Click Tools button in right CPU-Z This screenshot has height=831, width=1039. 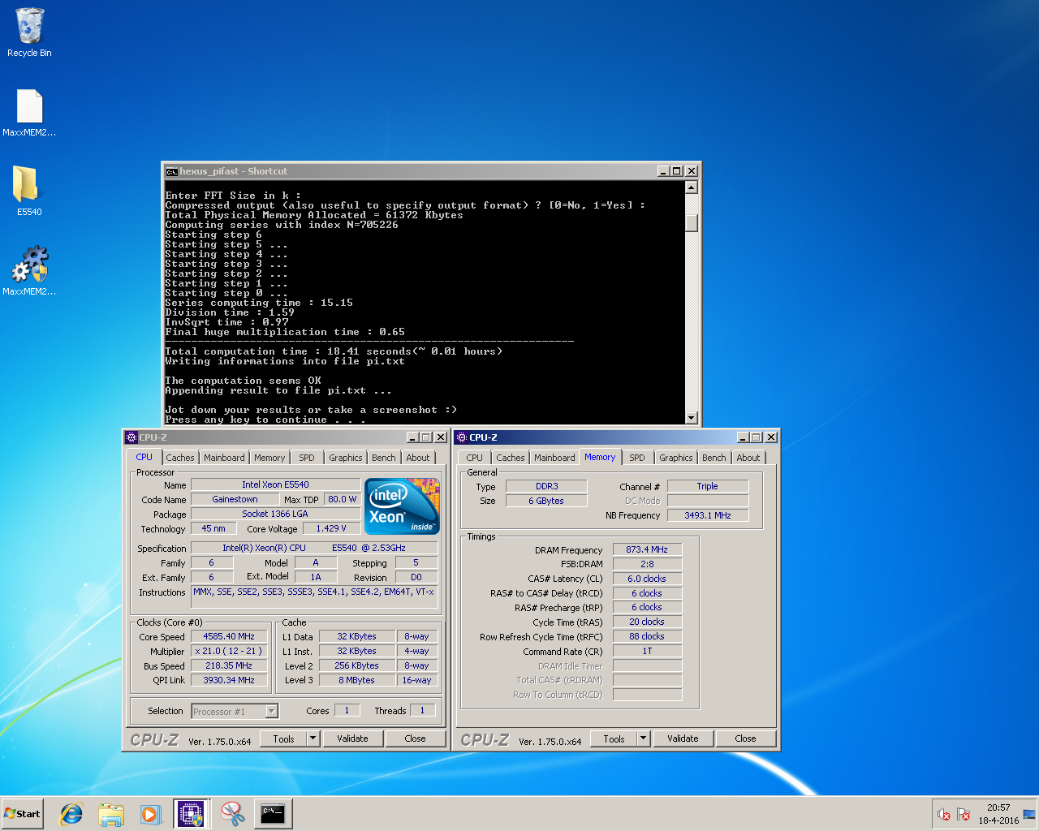click(x=614, y=738)
